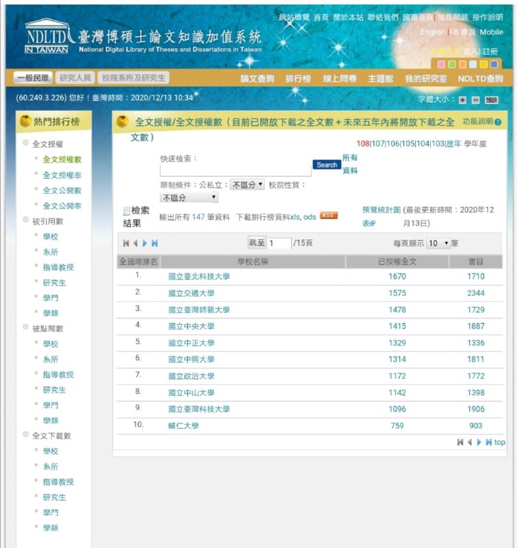Open the Mobile version link
The height and width of the screenshot is (548, 517).
coord(491,32)
